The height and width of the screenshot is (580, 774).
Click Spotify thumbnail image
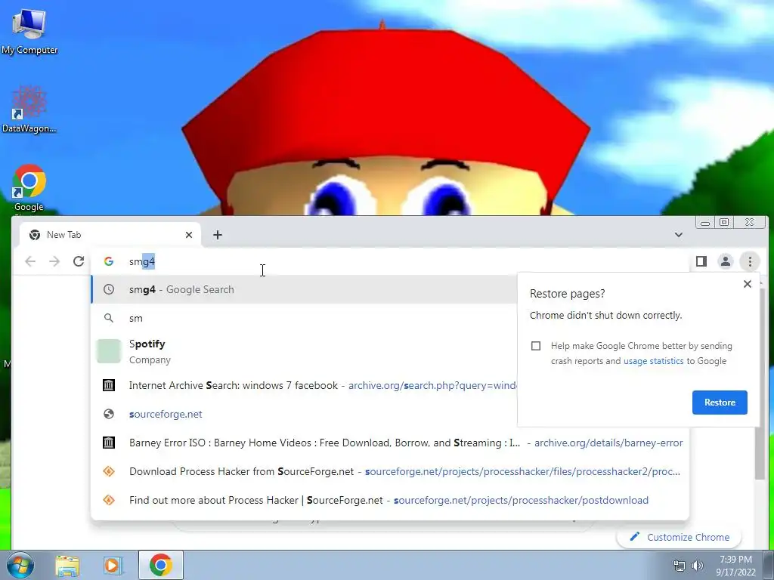[109, 351]
